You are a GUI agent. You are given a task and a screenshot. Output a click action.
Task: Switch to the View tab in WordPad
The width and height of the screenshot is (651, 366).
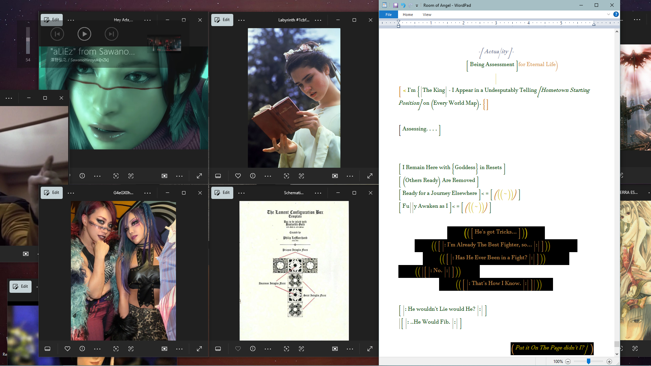(x=427, y=15)
